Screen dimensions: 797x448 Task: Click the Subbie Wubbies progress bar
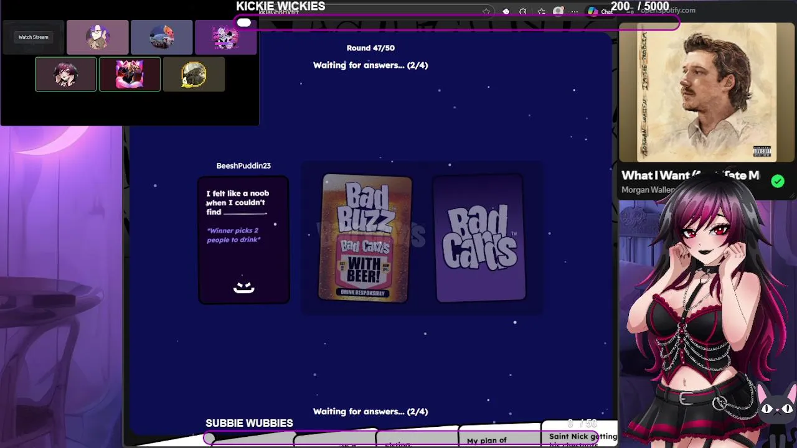pos(402,438)
